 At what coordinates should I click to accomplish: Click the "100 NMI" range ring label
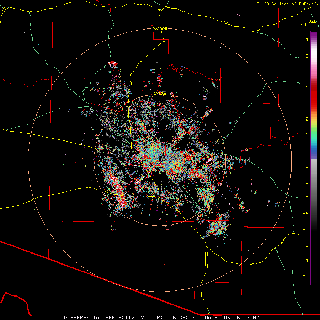[x=160, y=28]
